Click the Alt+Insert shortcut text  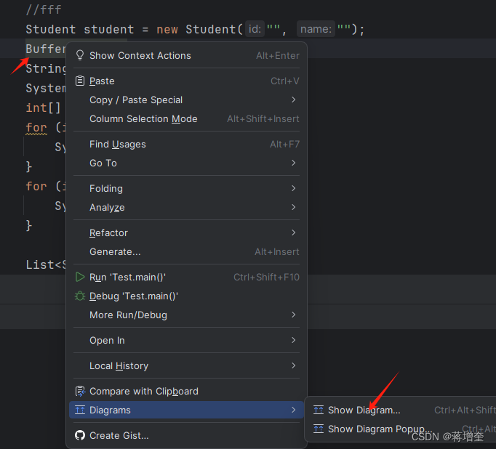pos(277,252)
